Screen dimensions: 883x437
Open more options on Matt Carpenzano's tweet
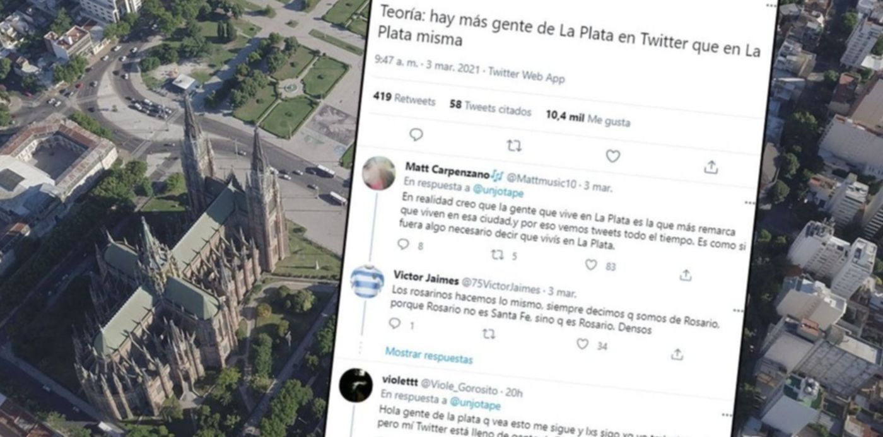pyautogui.click(x=749, y=203)
